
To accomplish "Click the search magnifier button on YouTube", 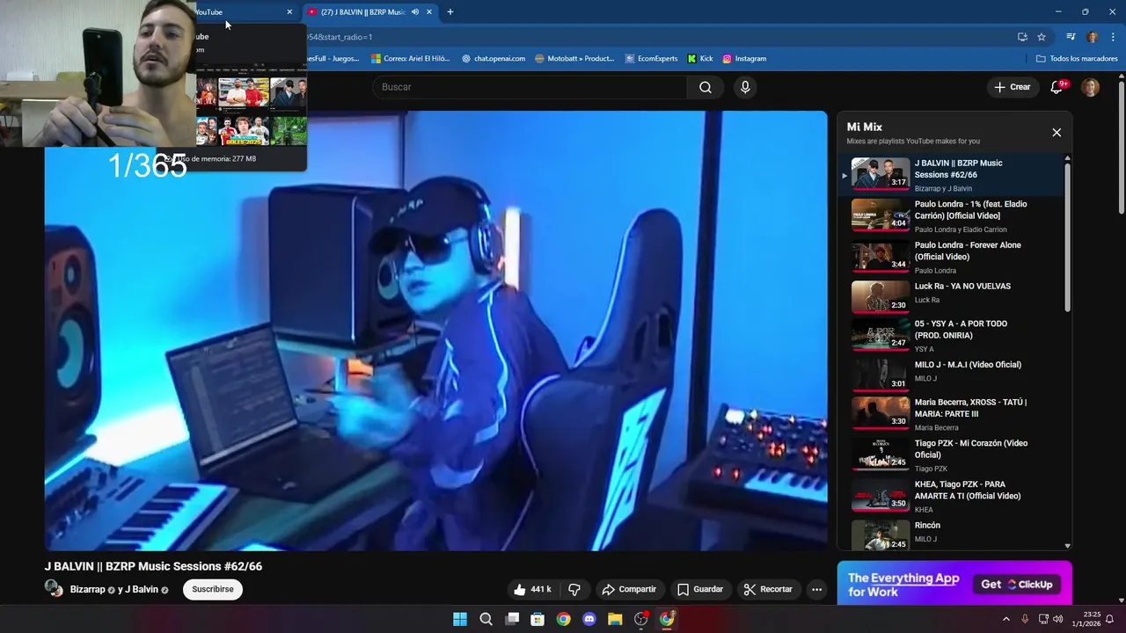I will pyautogui.click(x=706, y=87).
